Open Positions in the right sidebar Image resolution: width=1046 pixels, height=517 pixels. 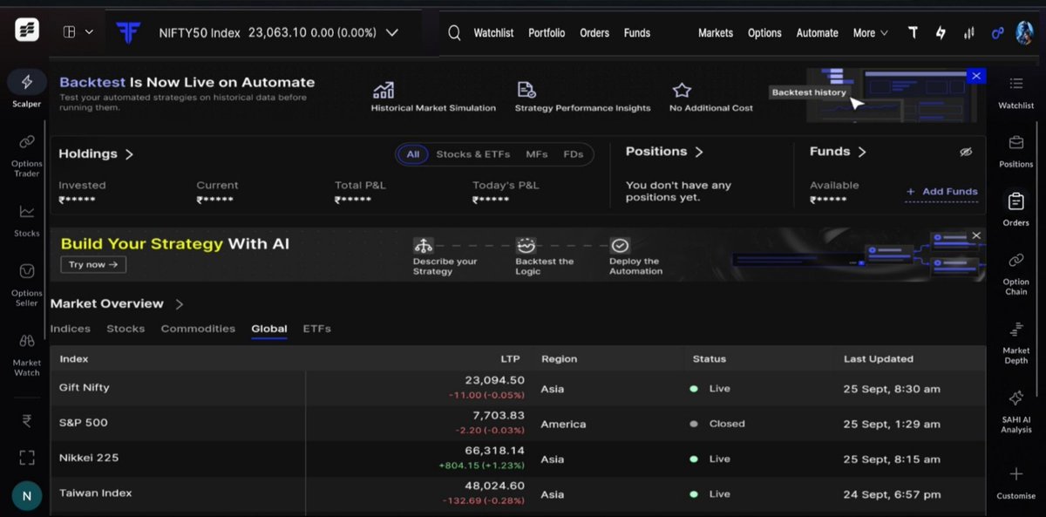[x=1015, y=151]
